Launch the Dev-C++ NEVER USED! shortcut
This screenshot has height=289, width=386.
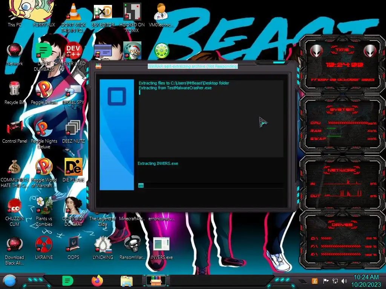click(x=74, y=54)
